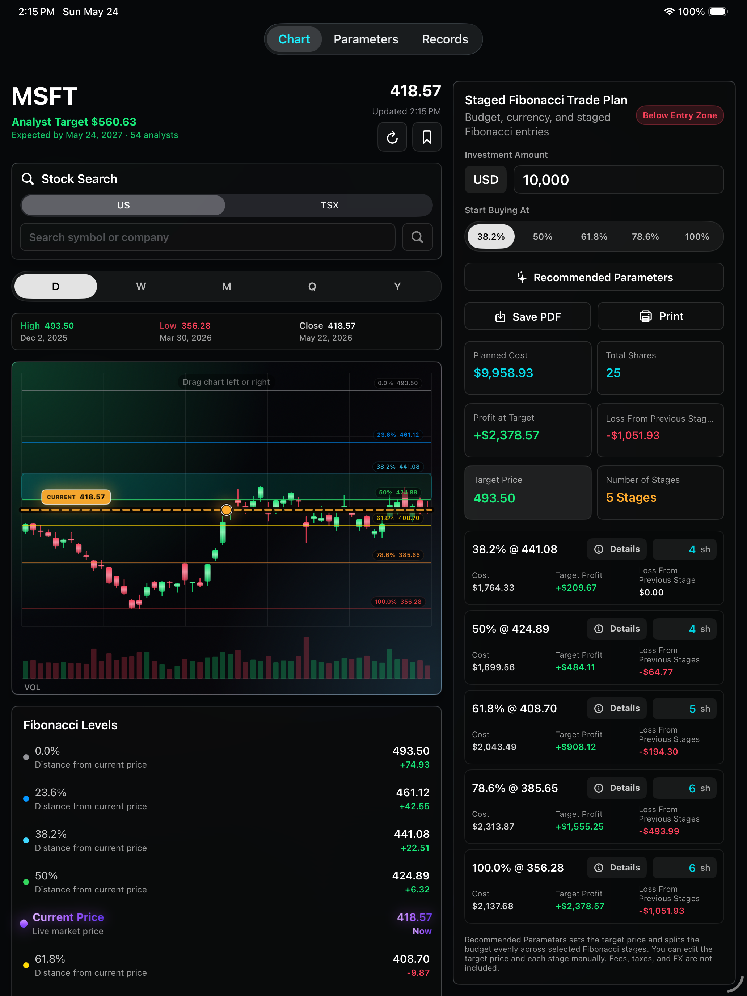Tap info icon for 61.8% stage Details
This screenshot has height=996, width=747.
coord(598,709)
